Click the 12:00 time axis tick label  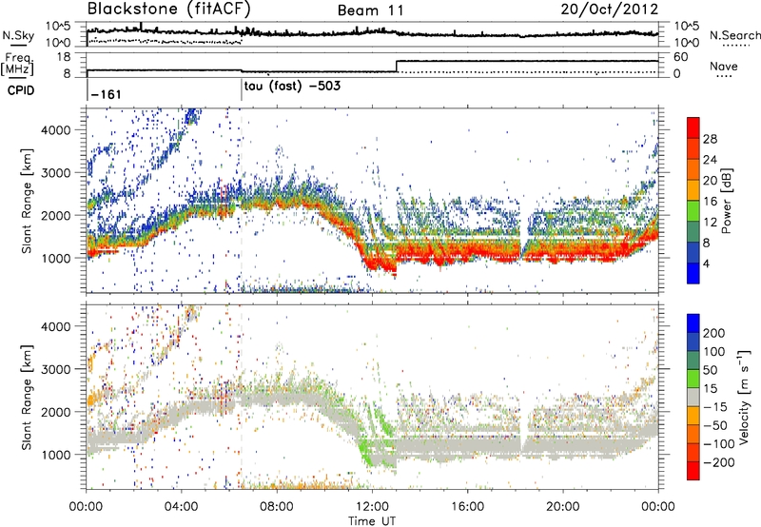(372, 506)
